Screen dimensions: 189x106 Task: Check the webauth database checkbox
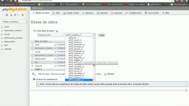tap(32, 66)
